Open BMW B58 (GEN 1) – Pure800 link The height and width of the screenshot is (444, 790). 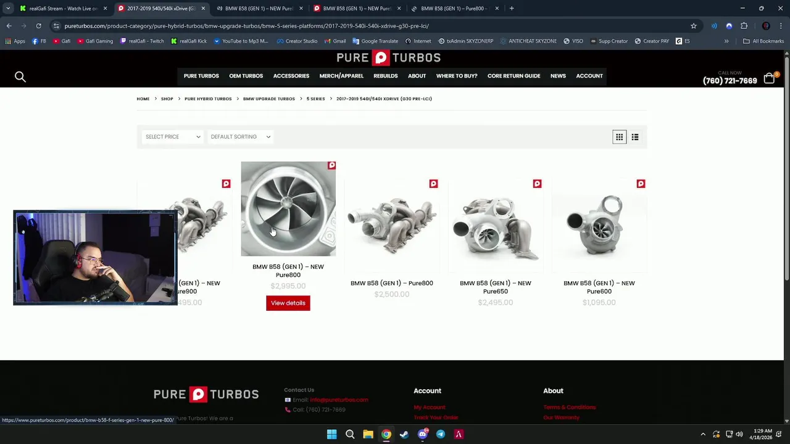392,283
